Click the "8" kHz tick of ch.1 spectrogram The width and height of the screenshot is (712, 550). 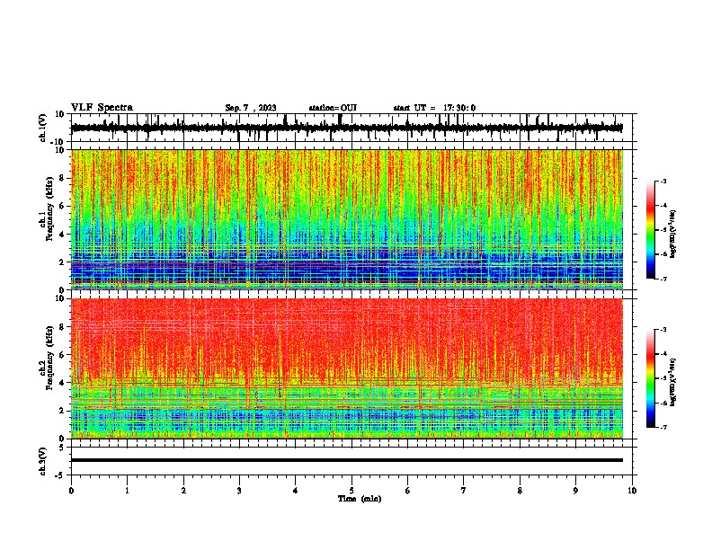click(x=62, y=178)
